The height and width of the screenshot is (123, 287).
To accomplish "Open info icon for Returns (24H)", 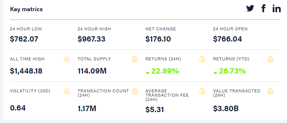I will [202, 59].
